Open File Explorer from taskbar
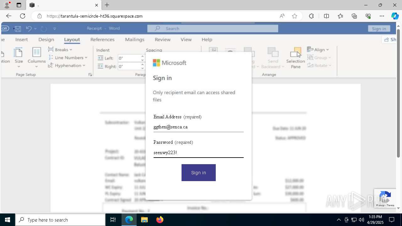Screen dimensions: 402x226 pos(144,220)
